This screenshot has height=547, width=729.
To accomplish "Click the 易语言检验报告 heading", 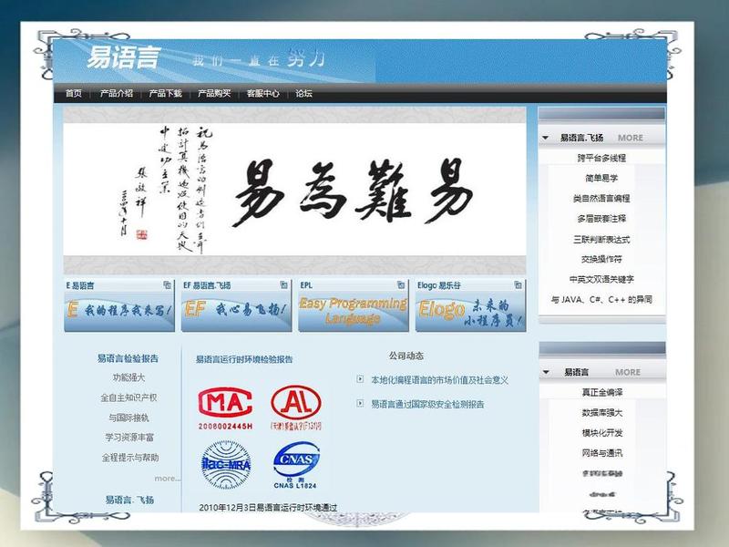I will click(x=128, y=358).
